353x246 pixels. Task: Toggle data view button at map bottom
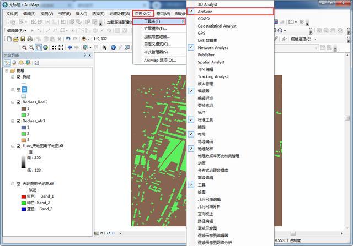click(x=97, y=233)
